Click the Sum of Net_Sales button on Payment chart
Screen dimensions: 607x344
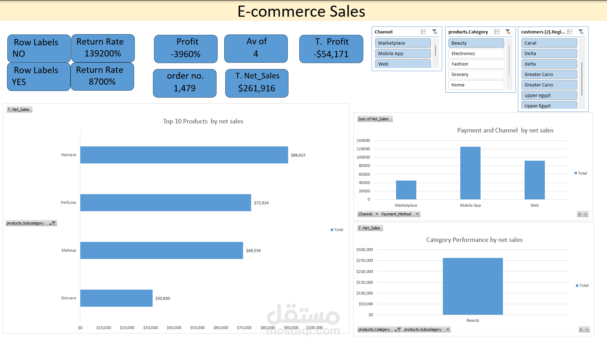(x=374, y=119)
